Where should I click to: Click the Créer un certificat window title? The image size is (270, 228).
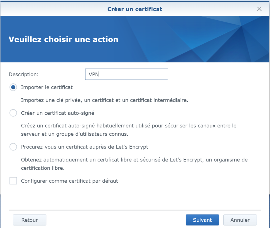[x=135, y=9]
